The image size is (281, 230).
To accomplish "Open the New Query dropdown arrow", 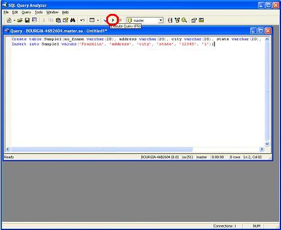I will click(14, 20).
